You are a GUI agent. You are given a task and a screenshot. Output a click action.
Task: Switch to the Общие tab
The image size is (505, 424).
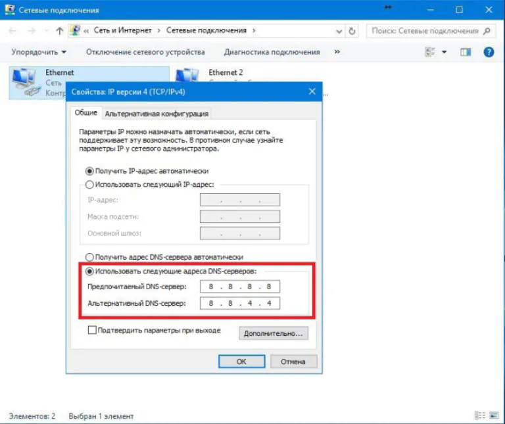click(85, 112)
